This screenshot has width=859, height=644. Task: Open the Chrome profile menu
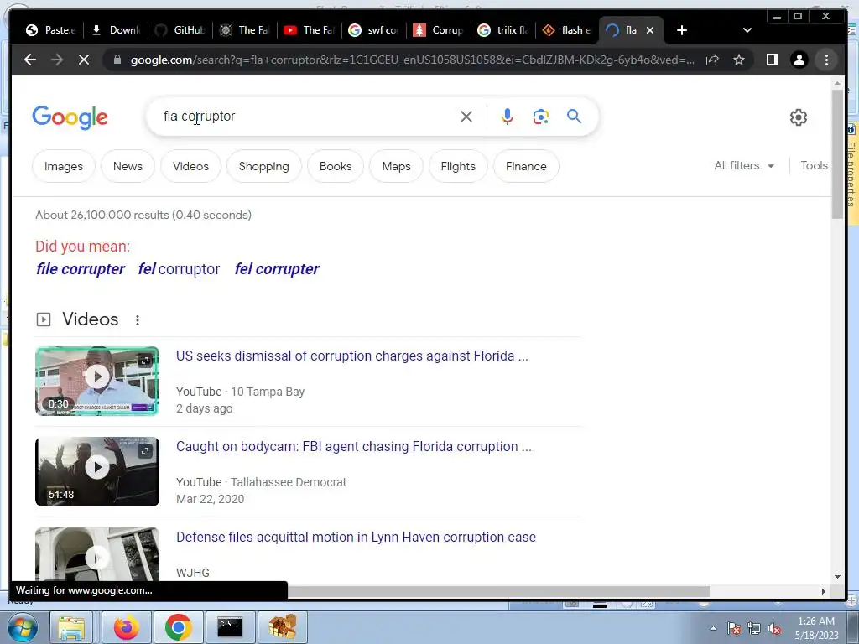(x=799, y=60)
